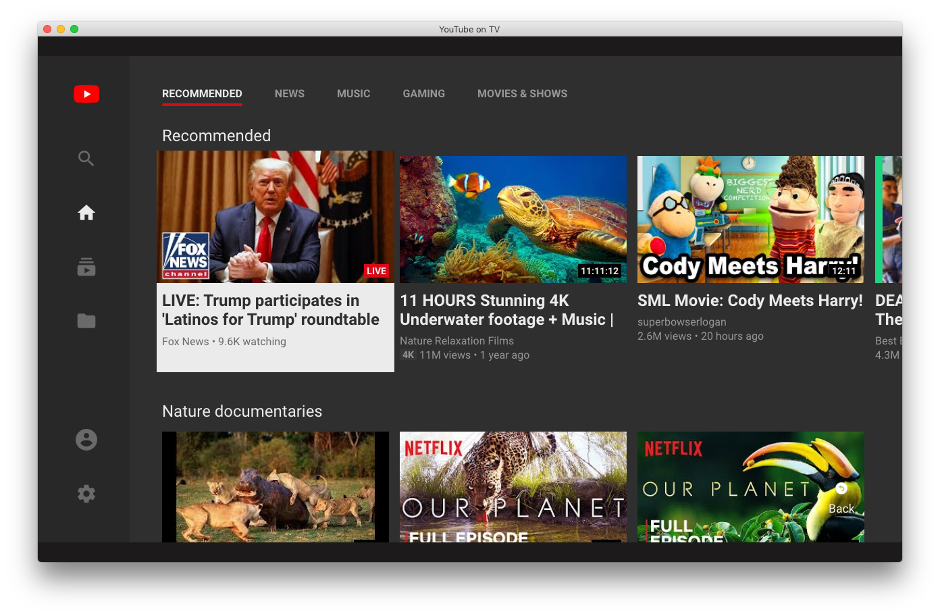Play the Cody Meets Harry puppet thumbnail
This screenshot has width=940, height=616.
coord(751,220)
